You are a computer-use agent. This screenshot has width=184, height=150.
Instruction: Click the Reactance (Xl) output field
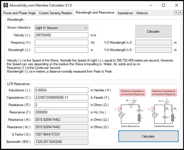coord(61,120)
